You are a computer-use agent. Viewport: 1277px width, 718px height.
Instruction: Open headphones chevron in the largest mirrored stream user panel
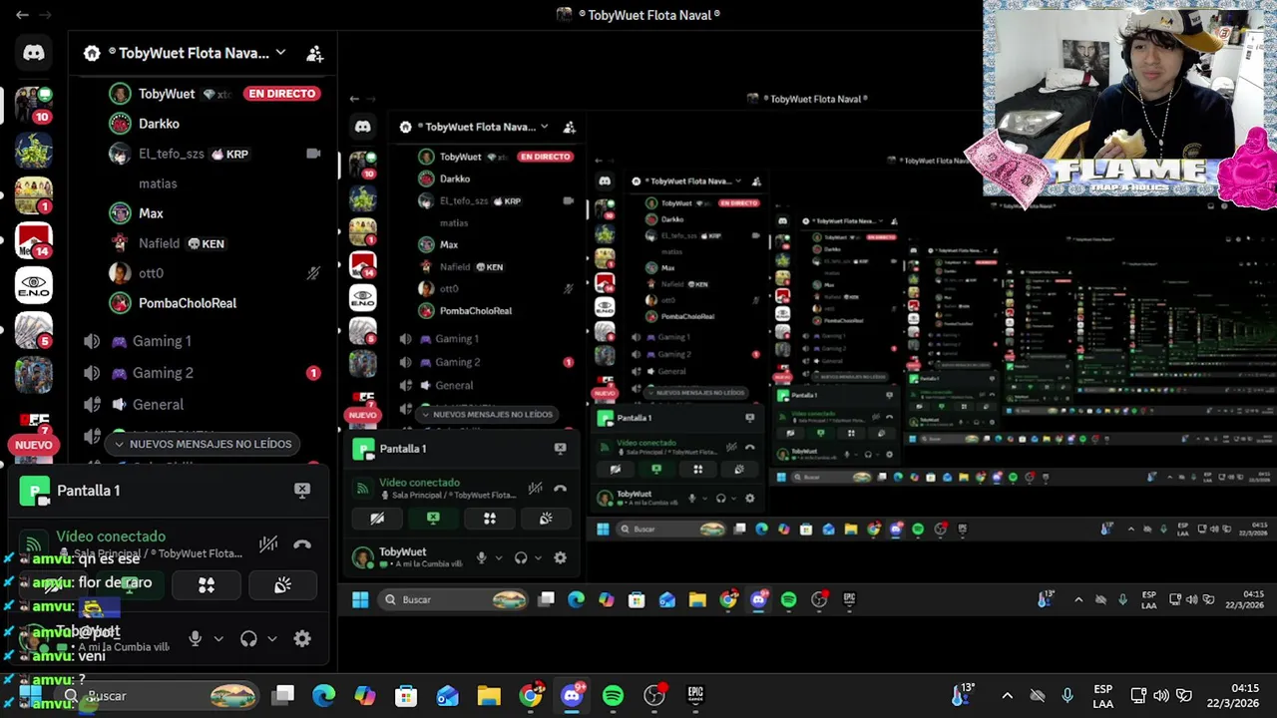point(537,558)
